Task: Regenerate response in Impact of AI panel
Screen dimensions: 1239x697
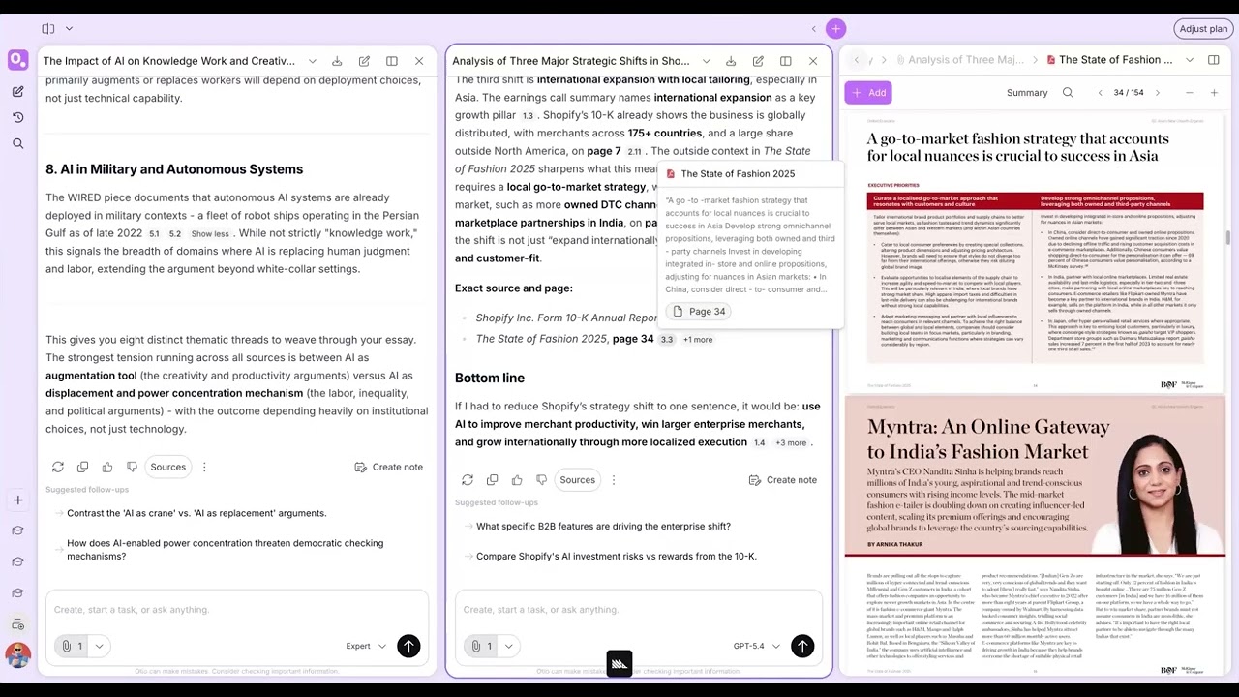Action: (x=58, y=467)
